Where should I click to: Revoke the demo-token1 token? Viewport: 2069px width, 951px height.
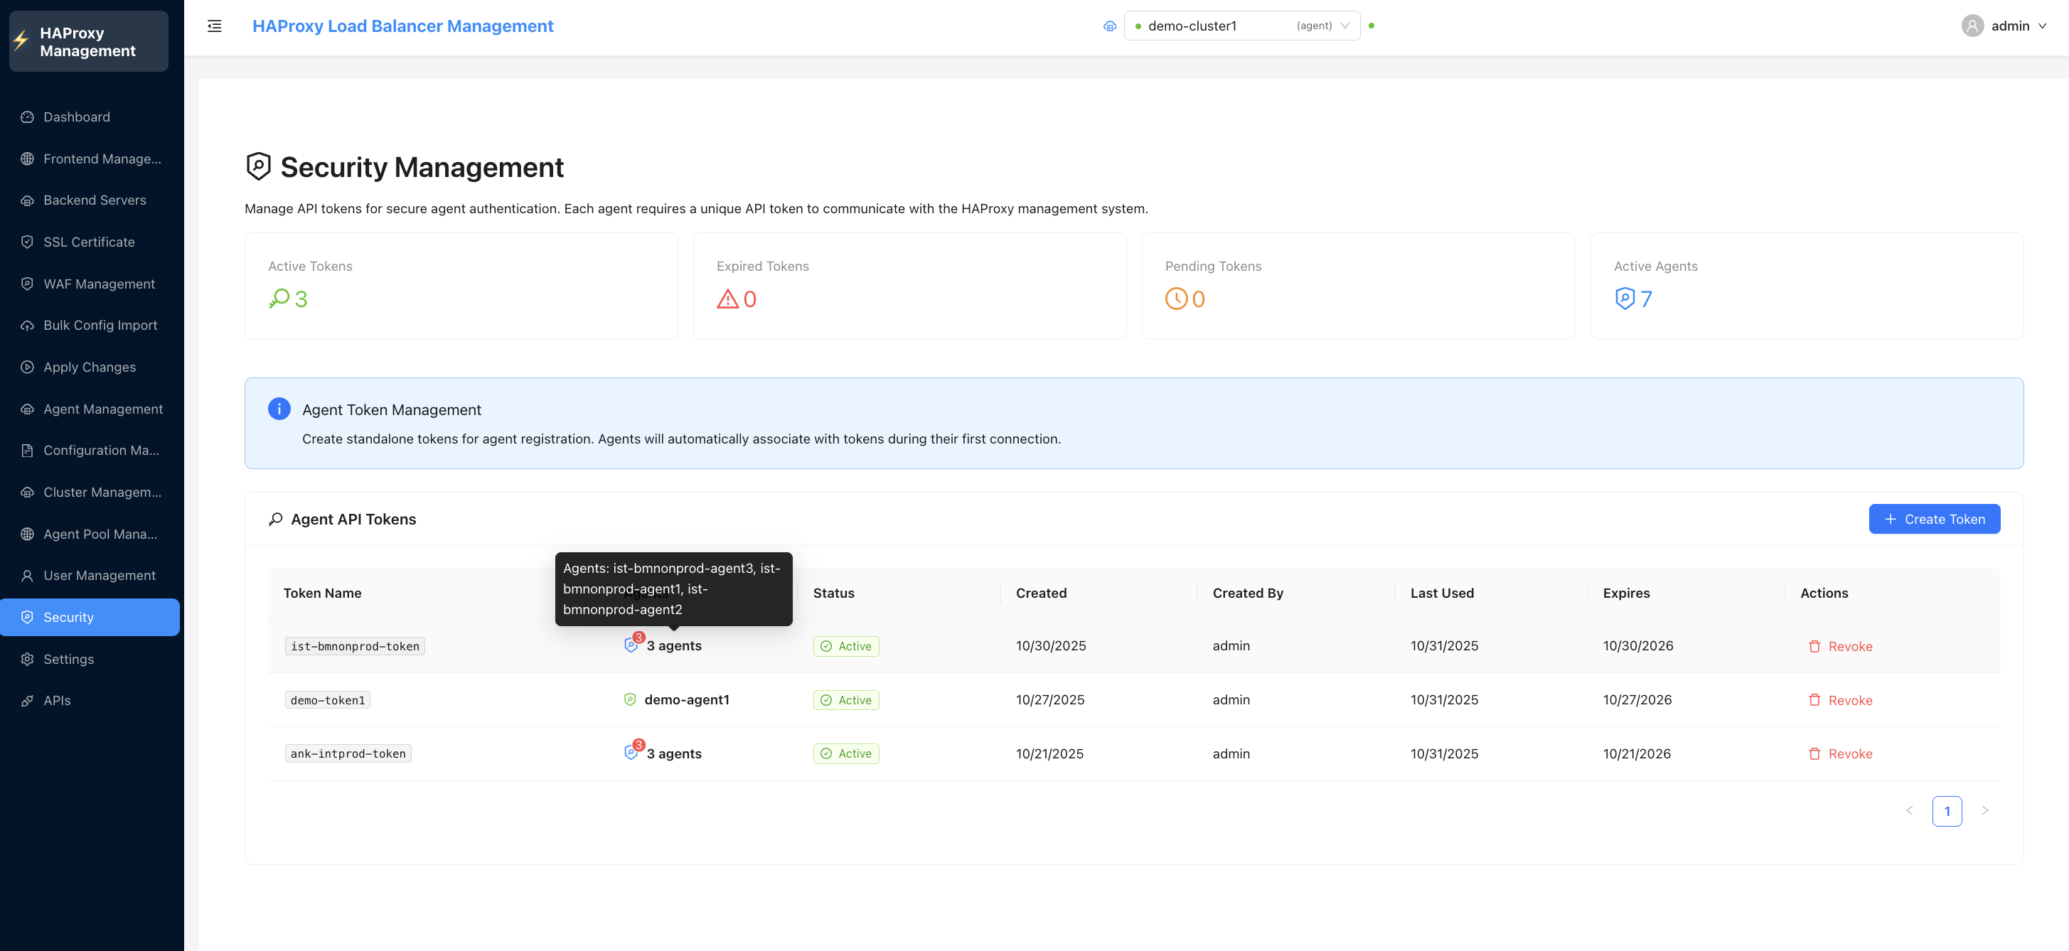1839,700
